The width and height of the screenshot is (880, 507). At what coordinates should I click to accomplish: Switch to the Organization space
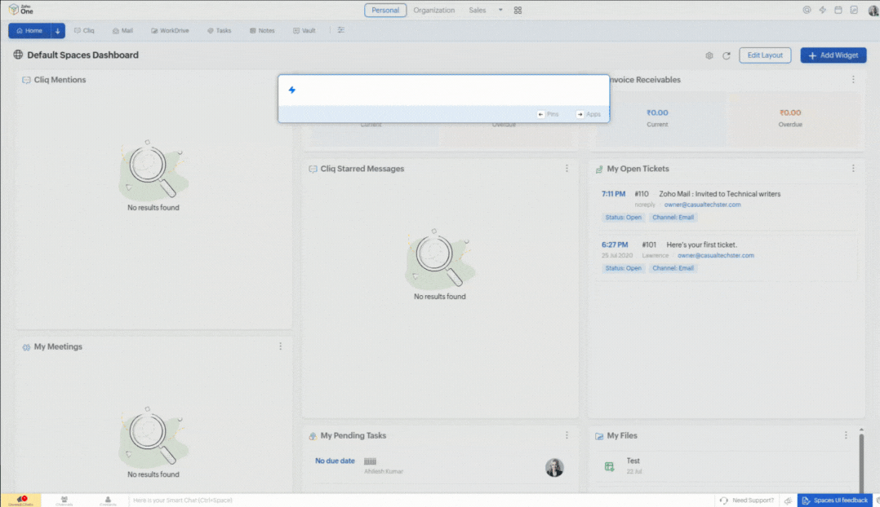tap(433, 11)
